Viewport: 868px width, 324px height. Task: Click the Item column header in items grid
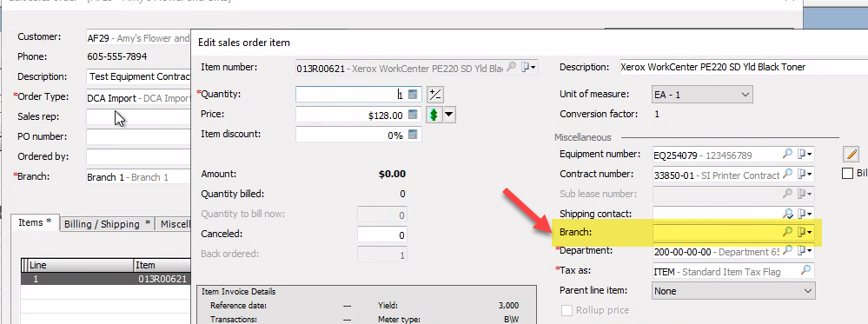[x=162, y=265]
